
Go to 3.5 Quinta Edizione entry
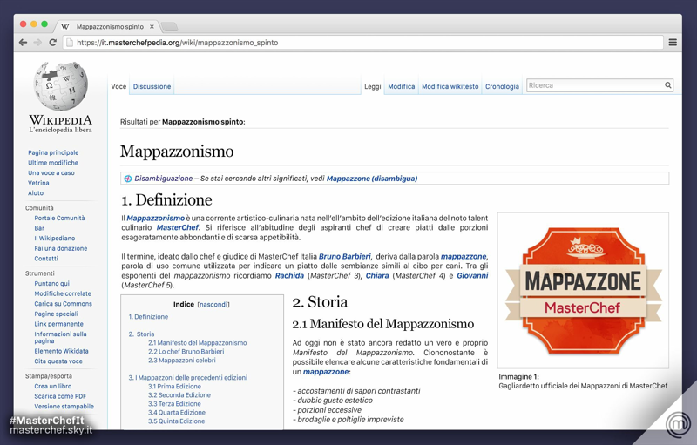tap(177, 421)
